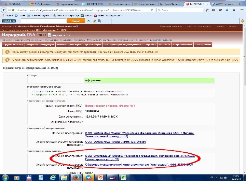This screenshot has width=246, height=184.
Task: Click the Помощь link in header
Action: (221, 26)
